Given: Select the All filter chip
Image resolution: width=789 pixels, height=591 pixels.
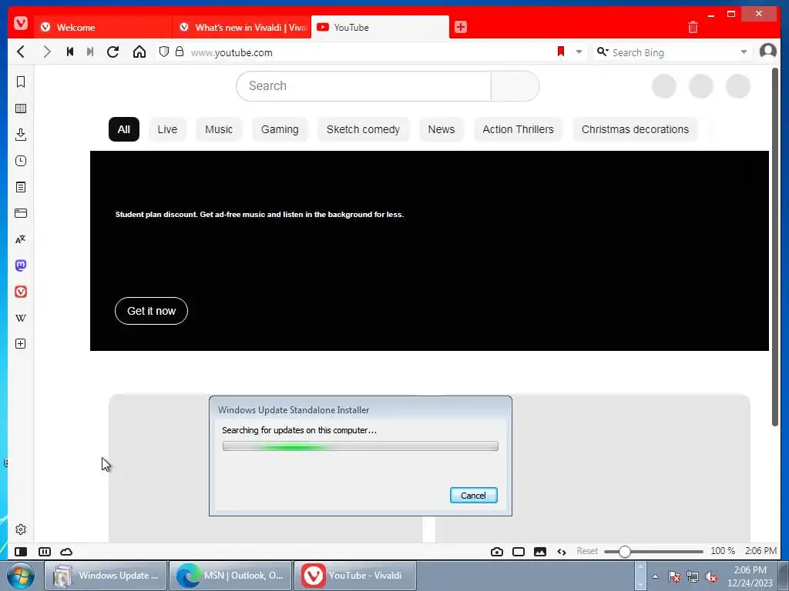Looking at the screenshot, I should 124,129.
